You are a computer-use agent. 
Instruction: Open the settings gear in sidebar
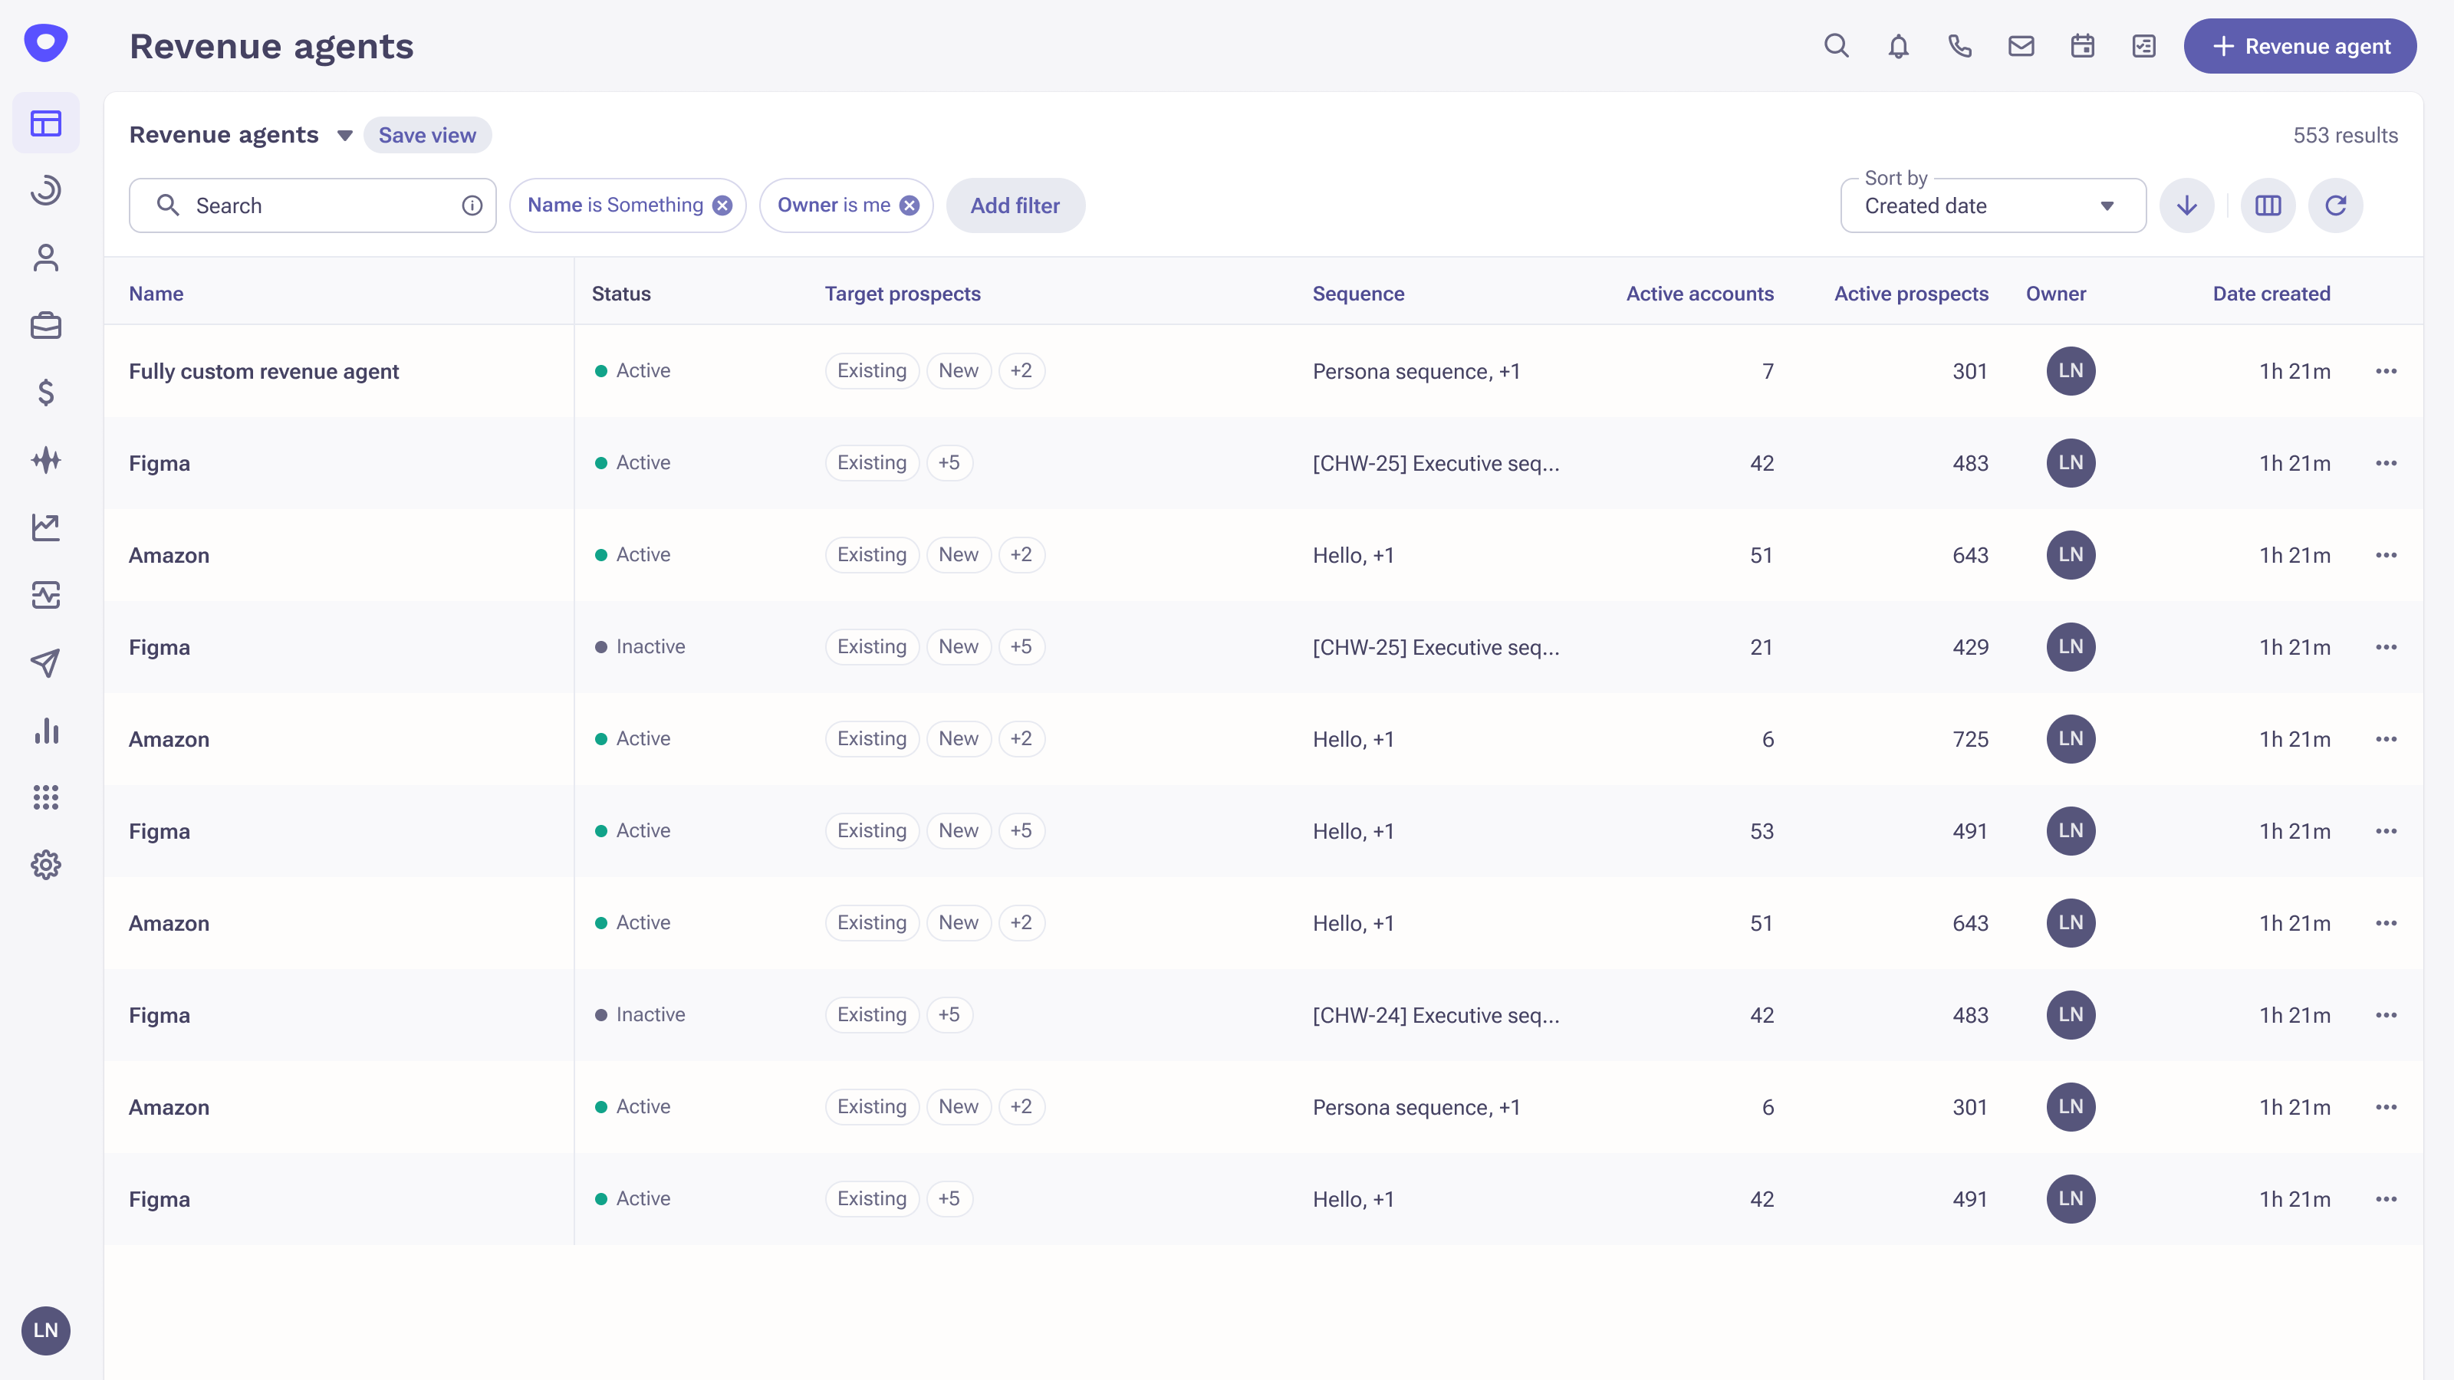pos(46,865)
